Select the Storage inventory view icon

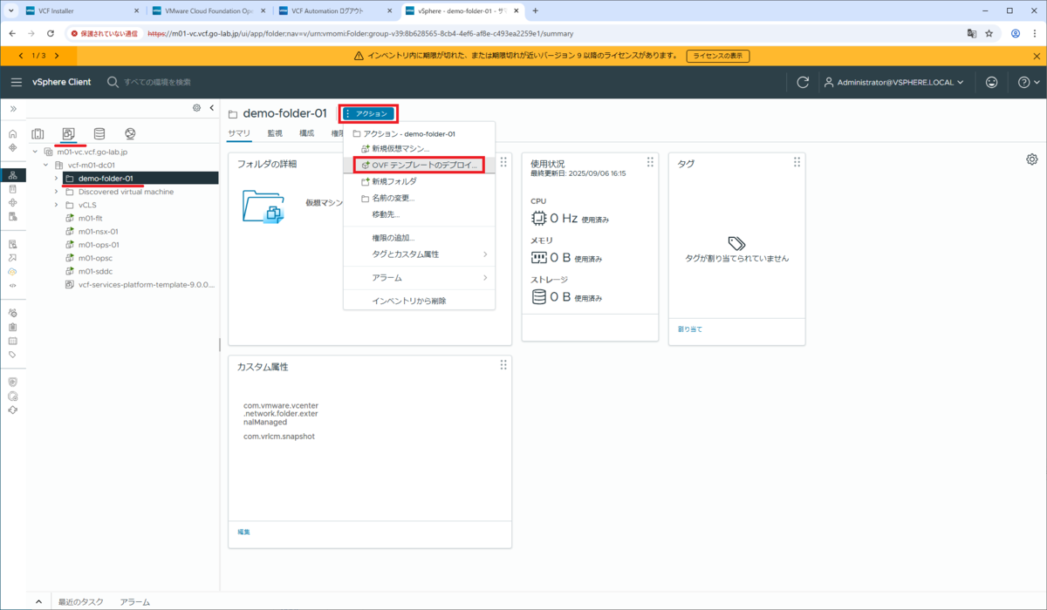point(99,133)
